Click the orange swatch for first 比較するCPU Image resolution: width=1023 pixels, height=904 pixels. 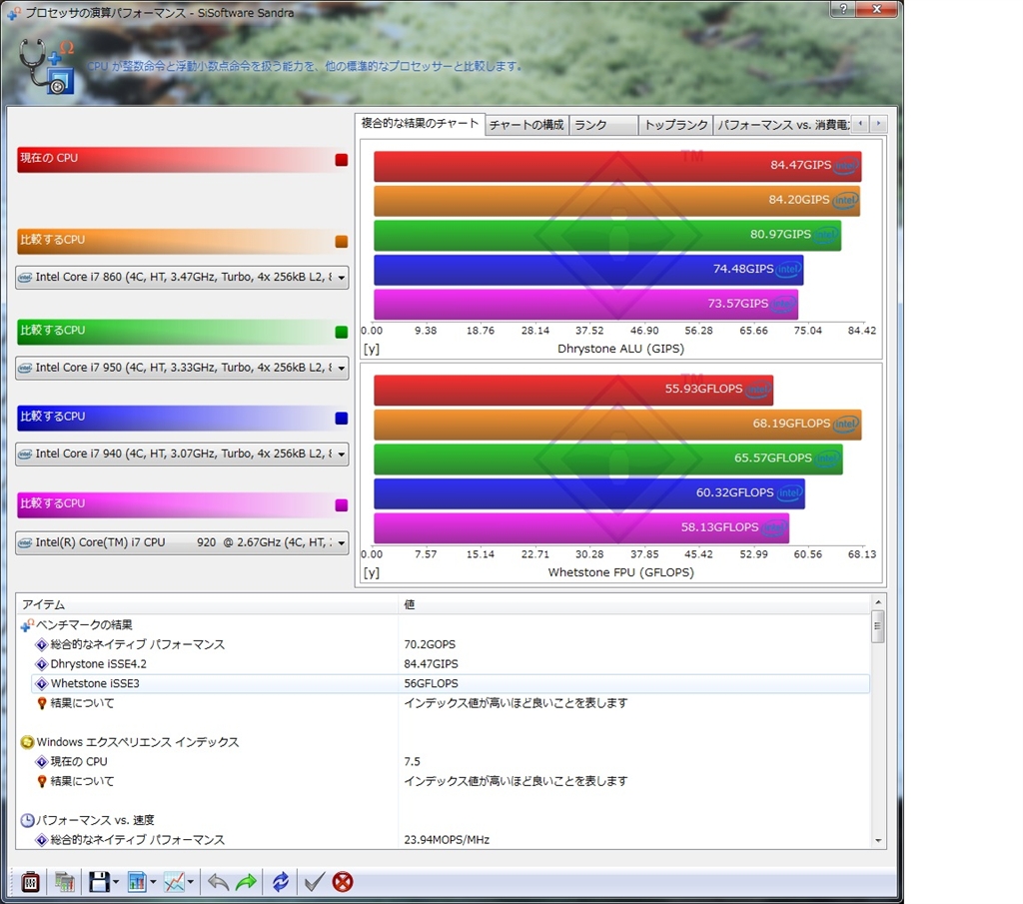[x=342, y=242]
